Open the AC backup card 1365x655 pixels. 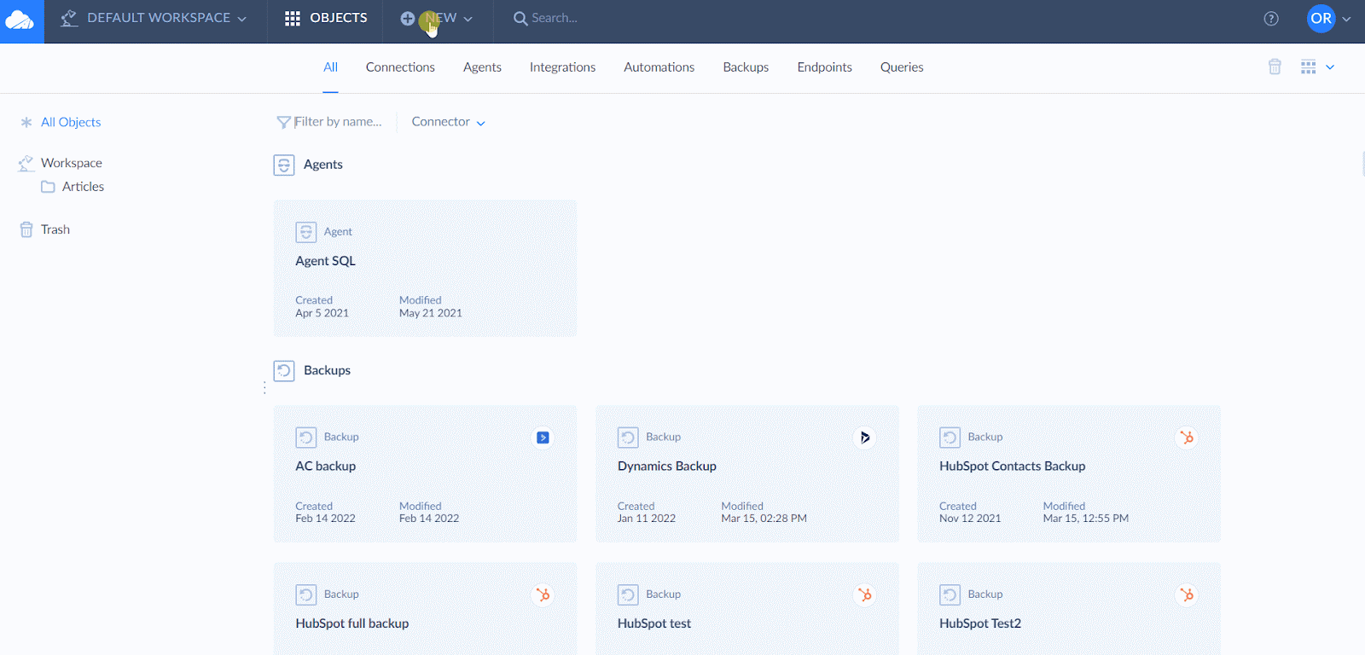425,474
